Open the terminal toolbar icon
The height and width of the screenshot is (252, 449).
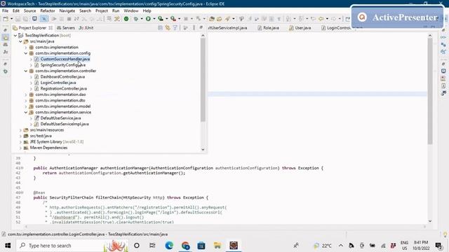tap(34, 19)
